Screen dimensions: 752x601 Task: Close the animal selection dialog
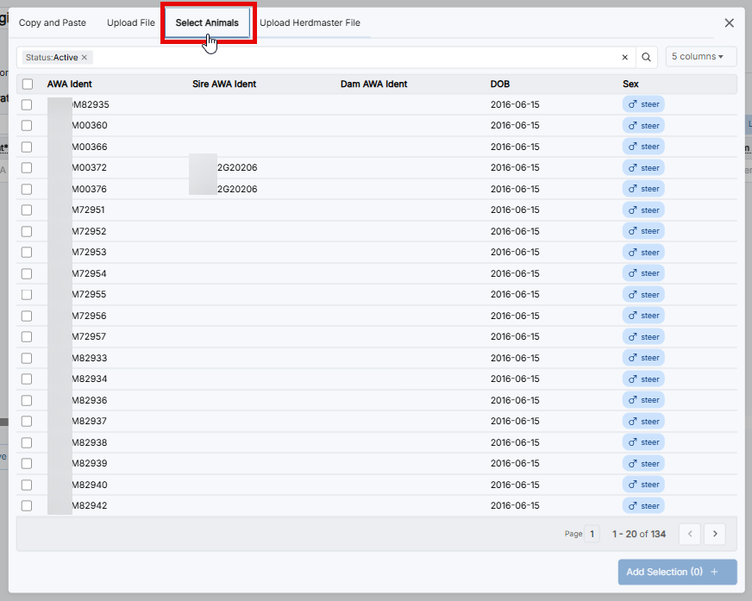(x=729, y=23)
